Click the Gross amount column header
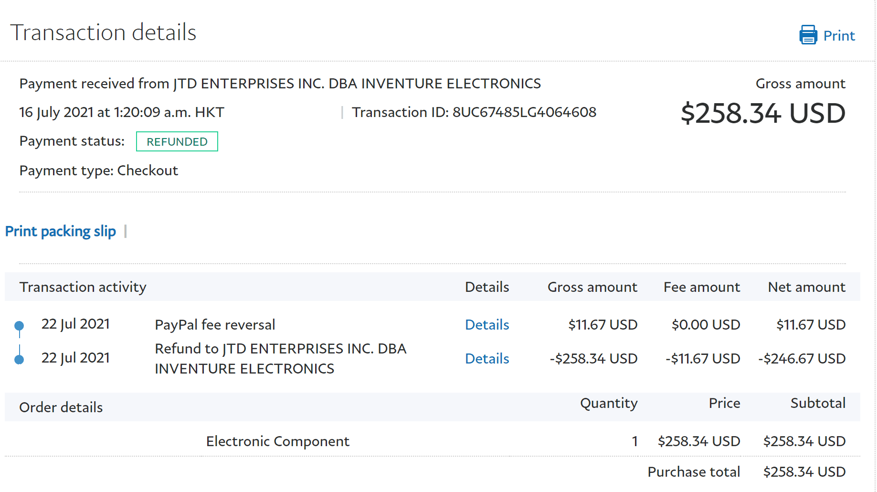The width and height of the screenshot is (877, 492). tap(592, 287)
